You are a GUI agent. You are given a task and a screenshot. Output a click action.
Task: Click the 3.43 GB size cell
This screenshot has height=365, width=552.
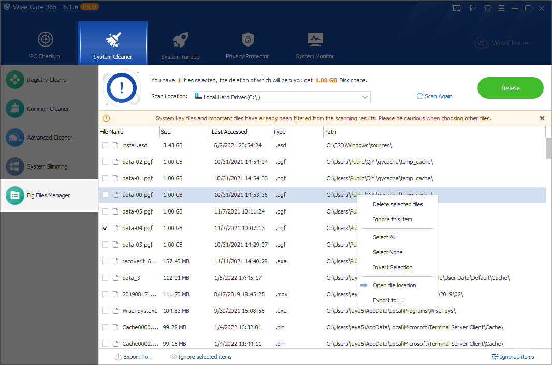(x=173, y=145)
